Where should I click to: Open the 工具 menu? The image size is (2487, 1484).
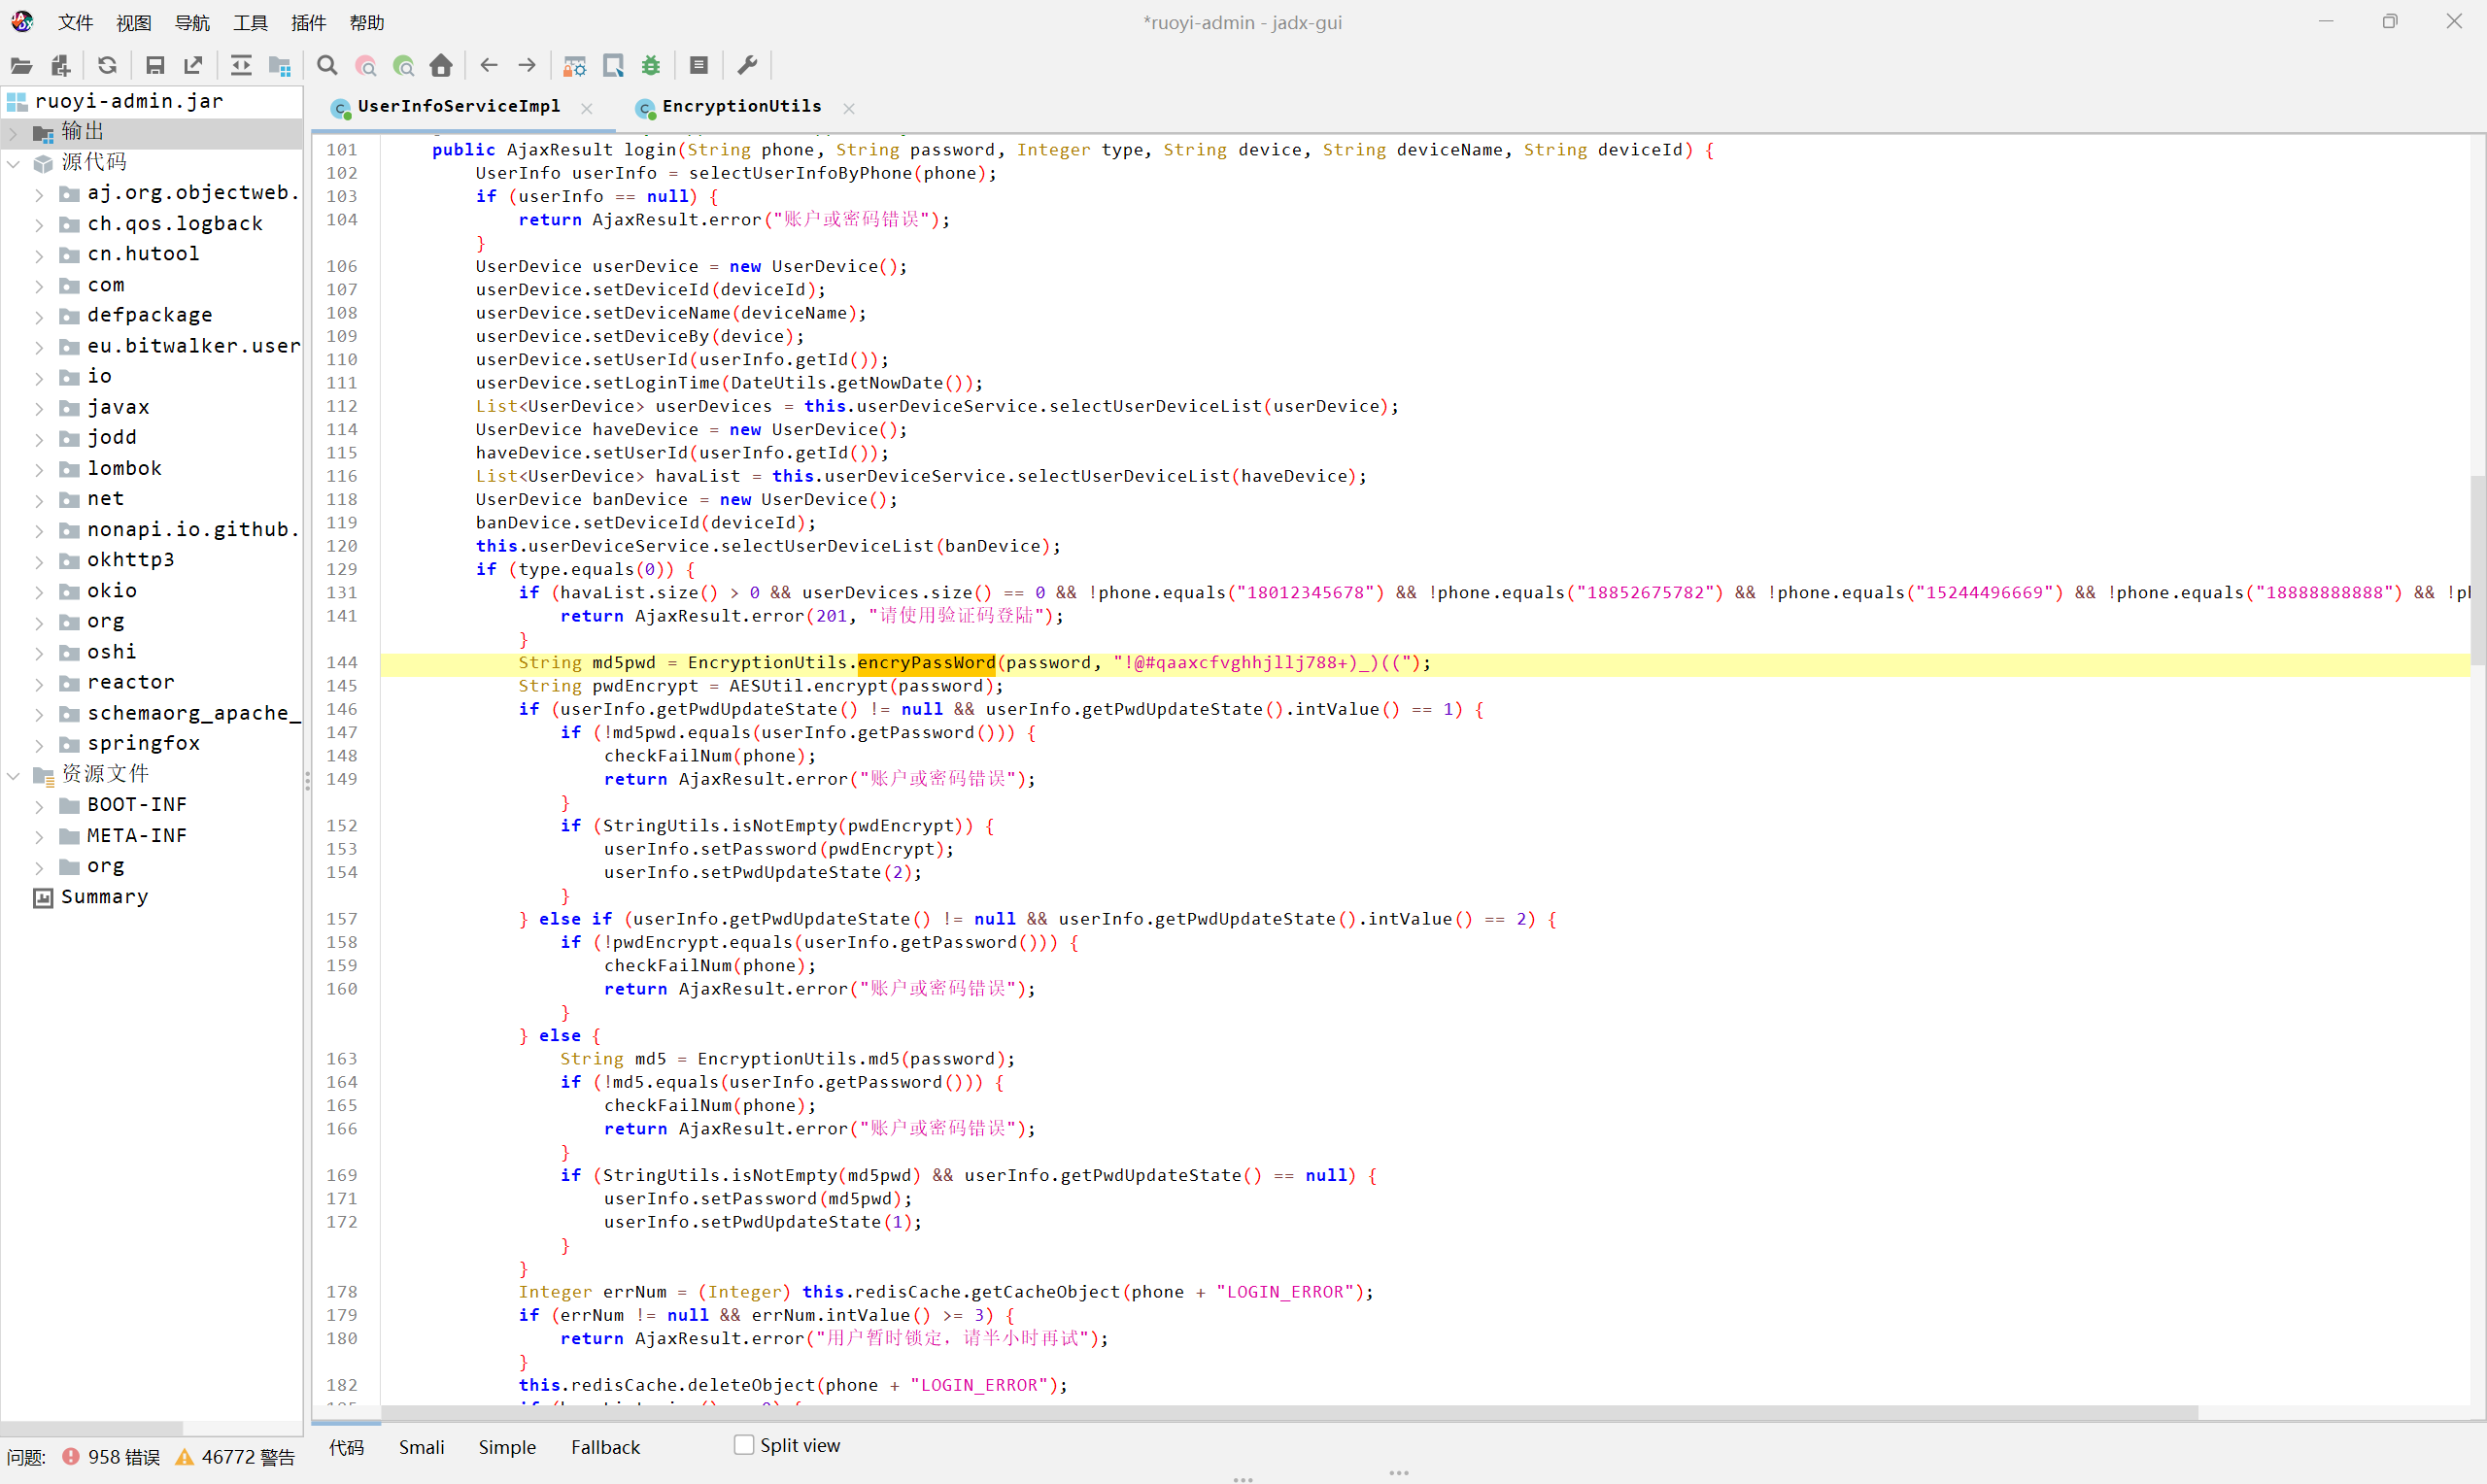(x=250, y=22)
